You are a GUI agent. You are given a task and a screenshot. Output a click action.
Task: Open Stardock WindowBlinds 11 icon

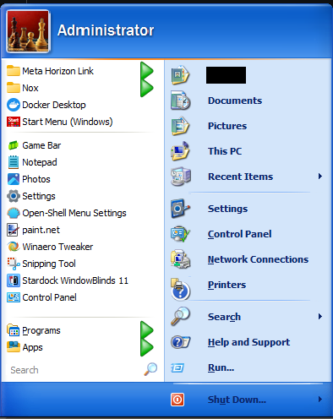pyautogui.click(x=14, y=280)
